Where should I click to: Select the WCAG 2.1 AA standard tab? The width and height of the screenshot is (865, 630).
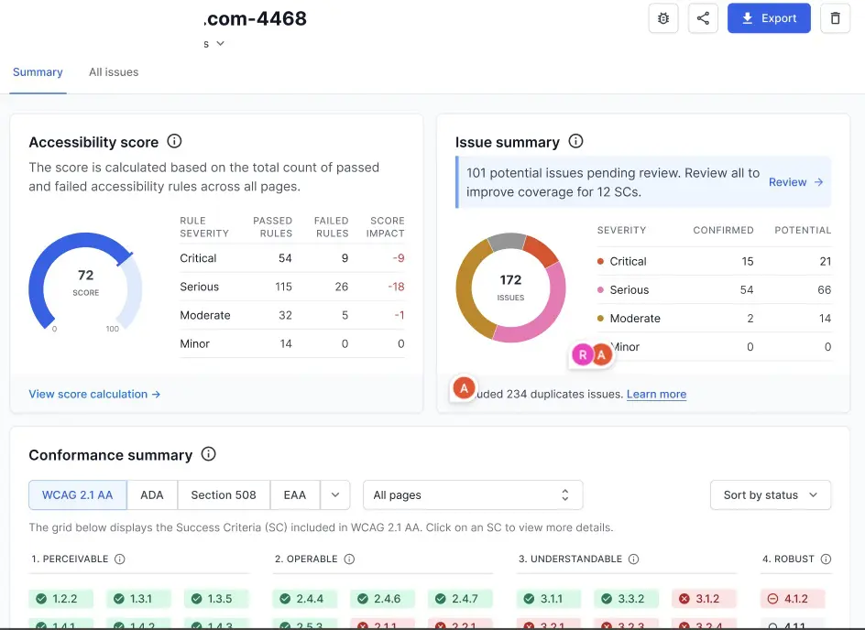(77, 495)
